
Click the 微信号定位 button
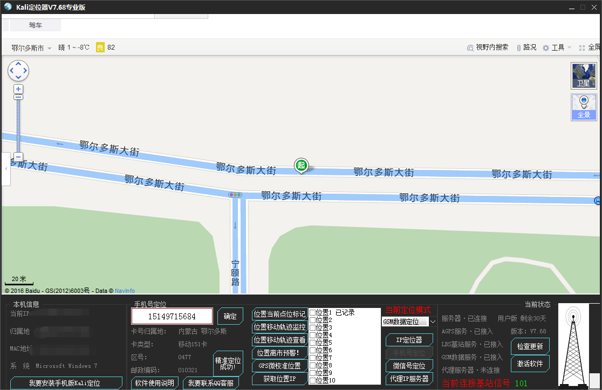[x=409, y=366]
